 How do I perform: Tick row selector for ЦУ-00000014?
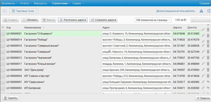point(2,40)
